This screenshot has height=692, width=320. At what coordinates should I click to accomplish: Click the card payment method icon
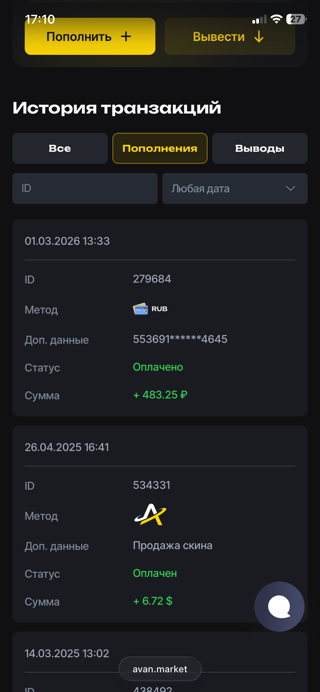140,309
